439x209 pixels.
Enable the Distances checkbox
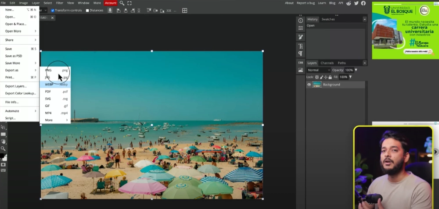(x=87, y=11)
